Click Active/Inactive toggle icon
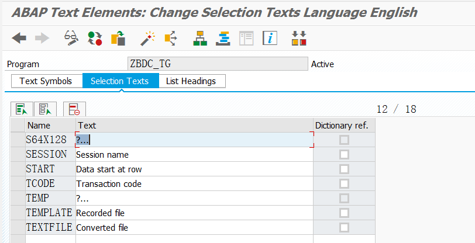475x243 pixels. [x=95, y=39]
